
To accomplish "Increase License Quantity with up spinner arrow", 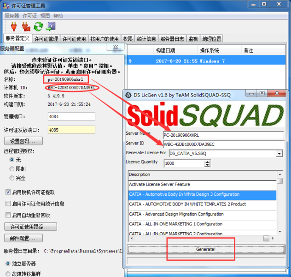I will click(x=207, y=162).
